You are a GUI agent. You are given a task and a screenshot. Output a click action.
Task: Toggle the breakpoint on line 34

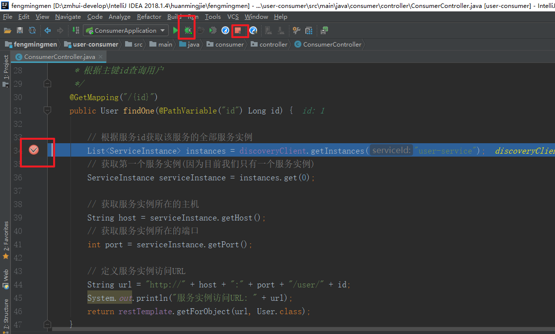tap(34, 150)
